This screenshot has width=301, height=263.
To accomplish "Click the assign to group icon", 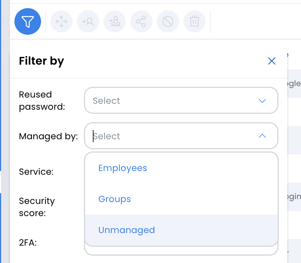I will [115, 21].
